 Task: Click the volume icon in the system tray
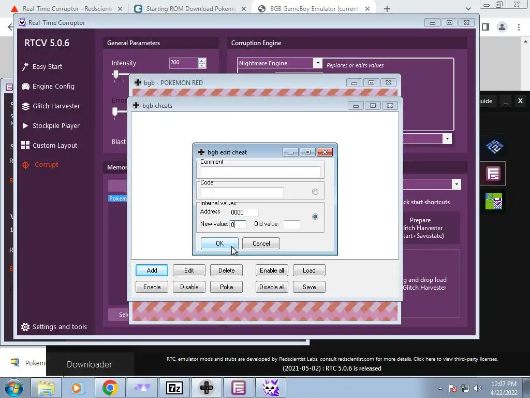click(478, 388)
